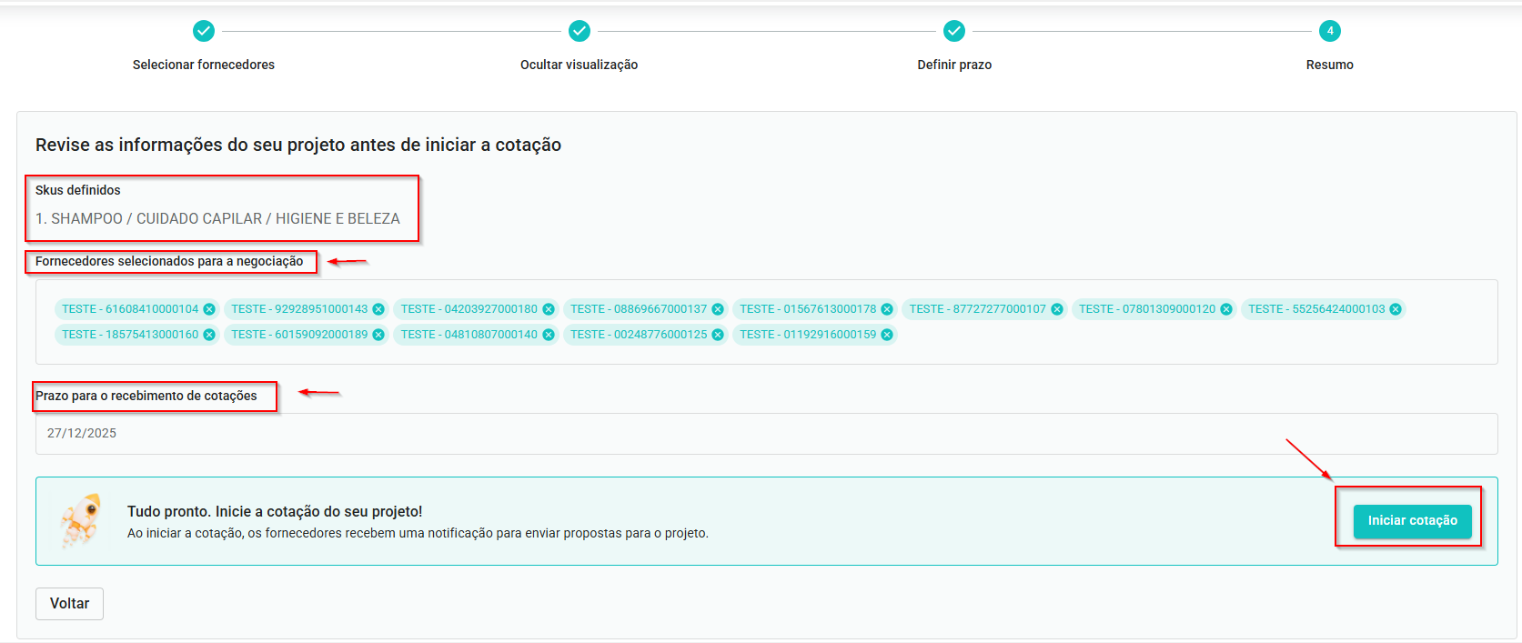Remove supplier chip TESTE - 01192916000159
1522x643 pixels.
pyautogui.click(x=887, y=335)
